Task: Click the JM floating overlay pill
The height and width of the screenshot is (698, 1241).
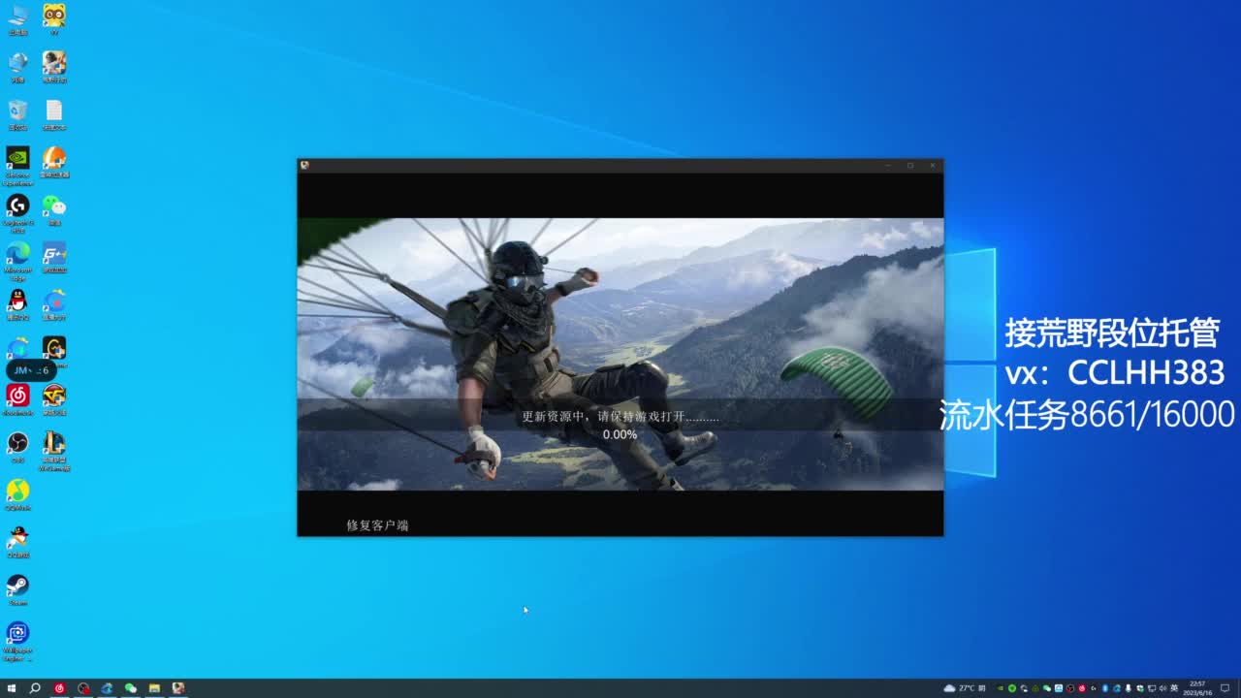Action: [x=31, y=370]
